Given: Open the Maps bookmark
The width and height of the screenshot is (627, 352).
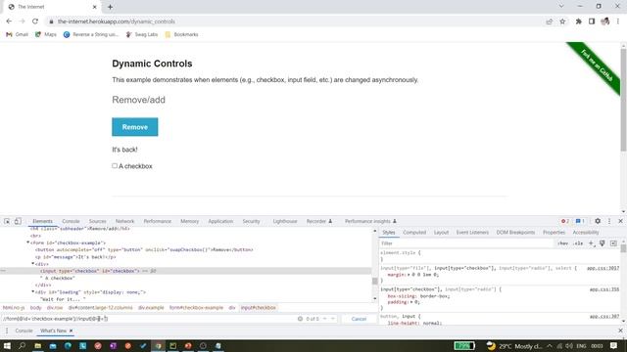Looking at the screenshot, I should click(x=46, y=35).
